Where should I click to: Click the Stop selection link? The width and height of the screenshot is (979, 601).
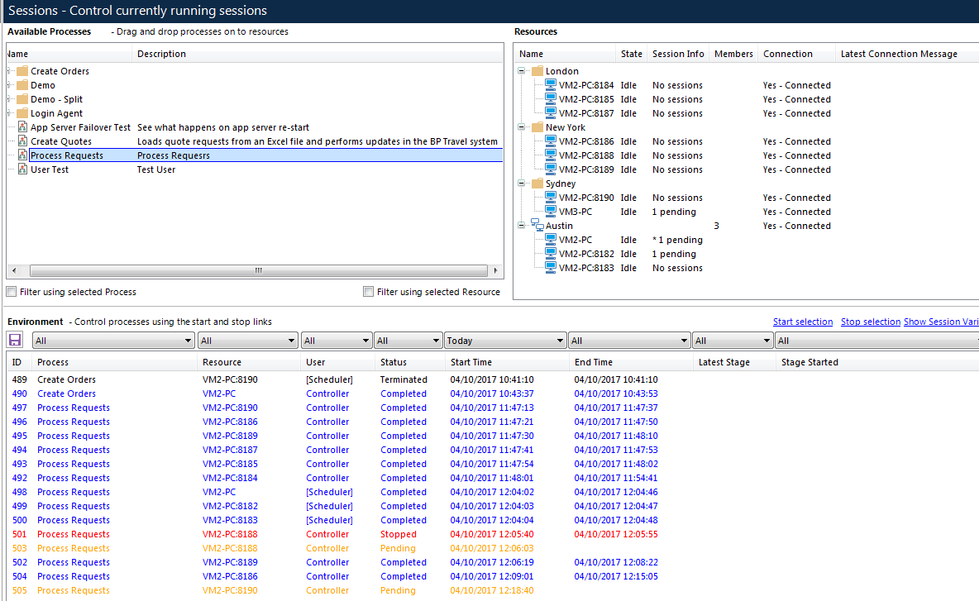point(871,322)
